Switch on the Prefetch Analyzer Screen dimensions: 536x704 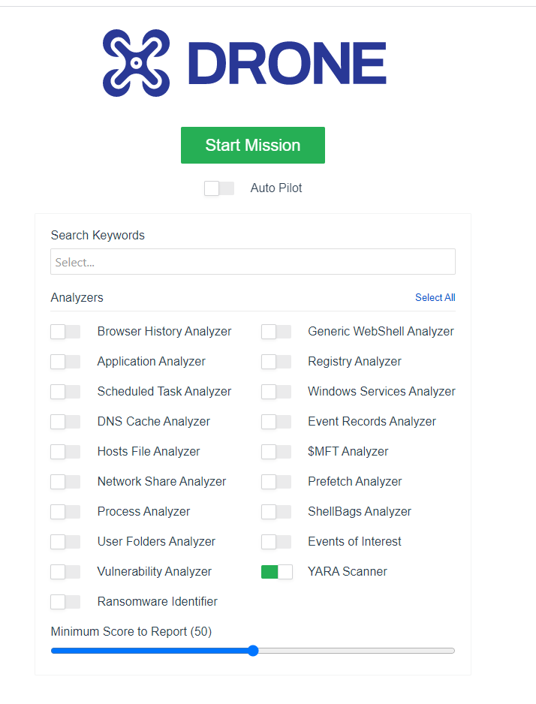click(276, 481)
